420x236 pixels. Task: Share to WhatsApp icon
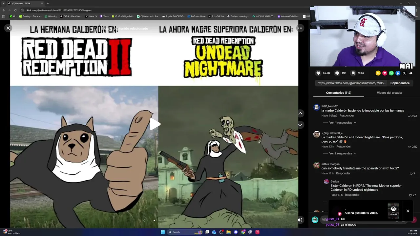pyautogui.click(x=391, y=73)
